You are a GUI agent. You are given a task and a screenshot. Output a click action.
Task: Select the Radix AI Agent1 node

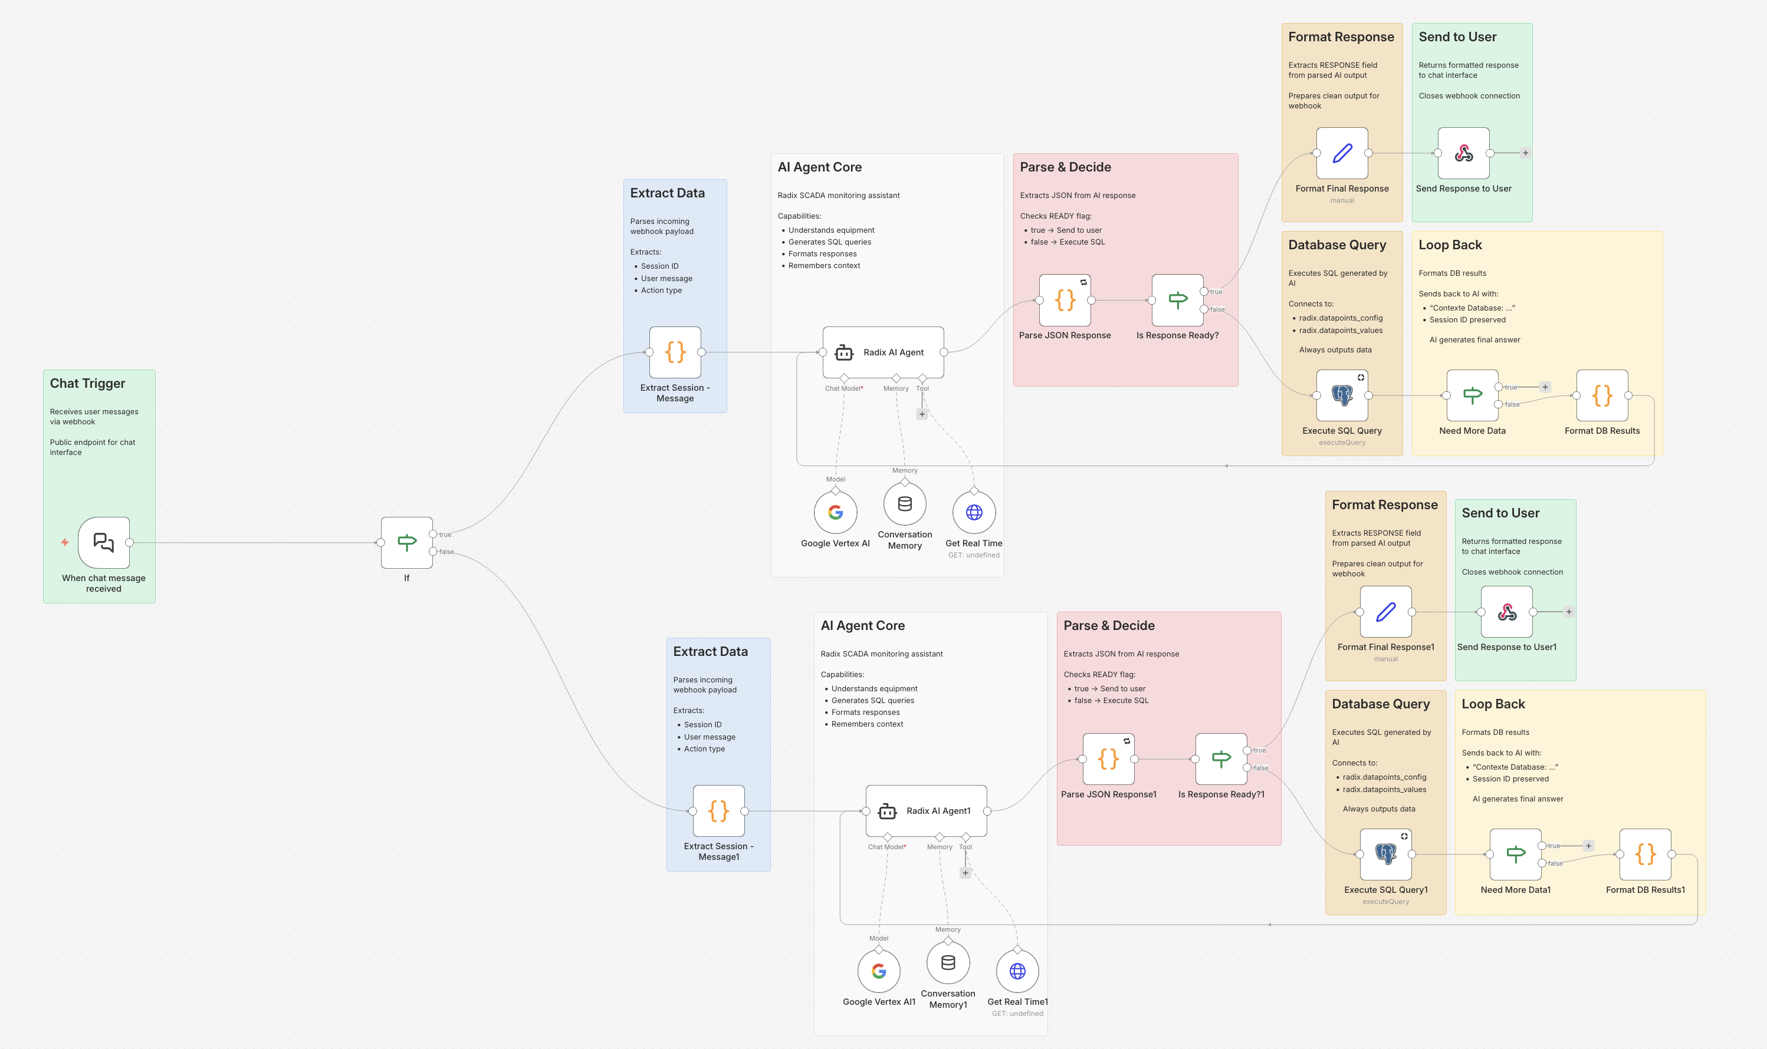[x=925, y=811]
